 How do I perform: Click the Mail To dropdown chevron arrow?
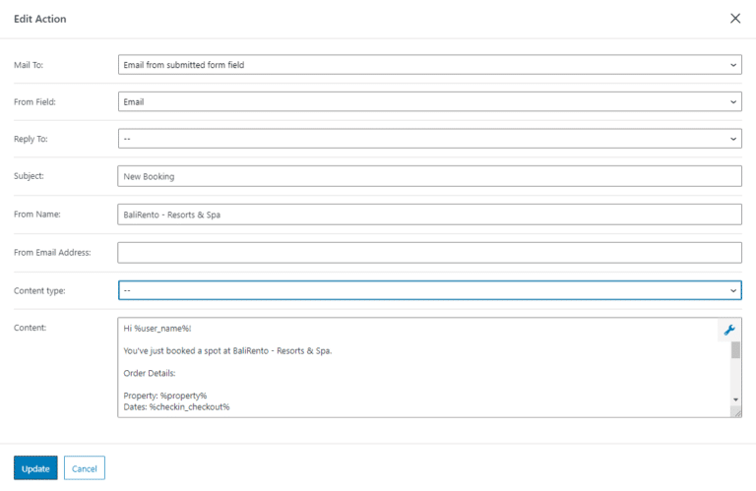click(733, 65)
